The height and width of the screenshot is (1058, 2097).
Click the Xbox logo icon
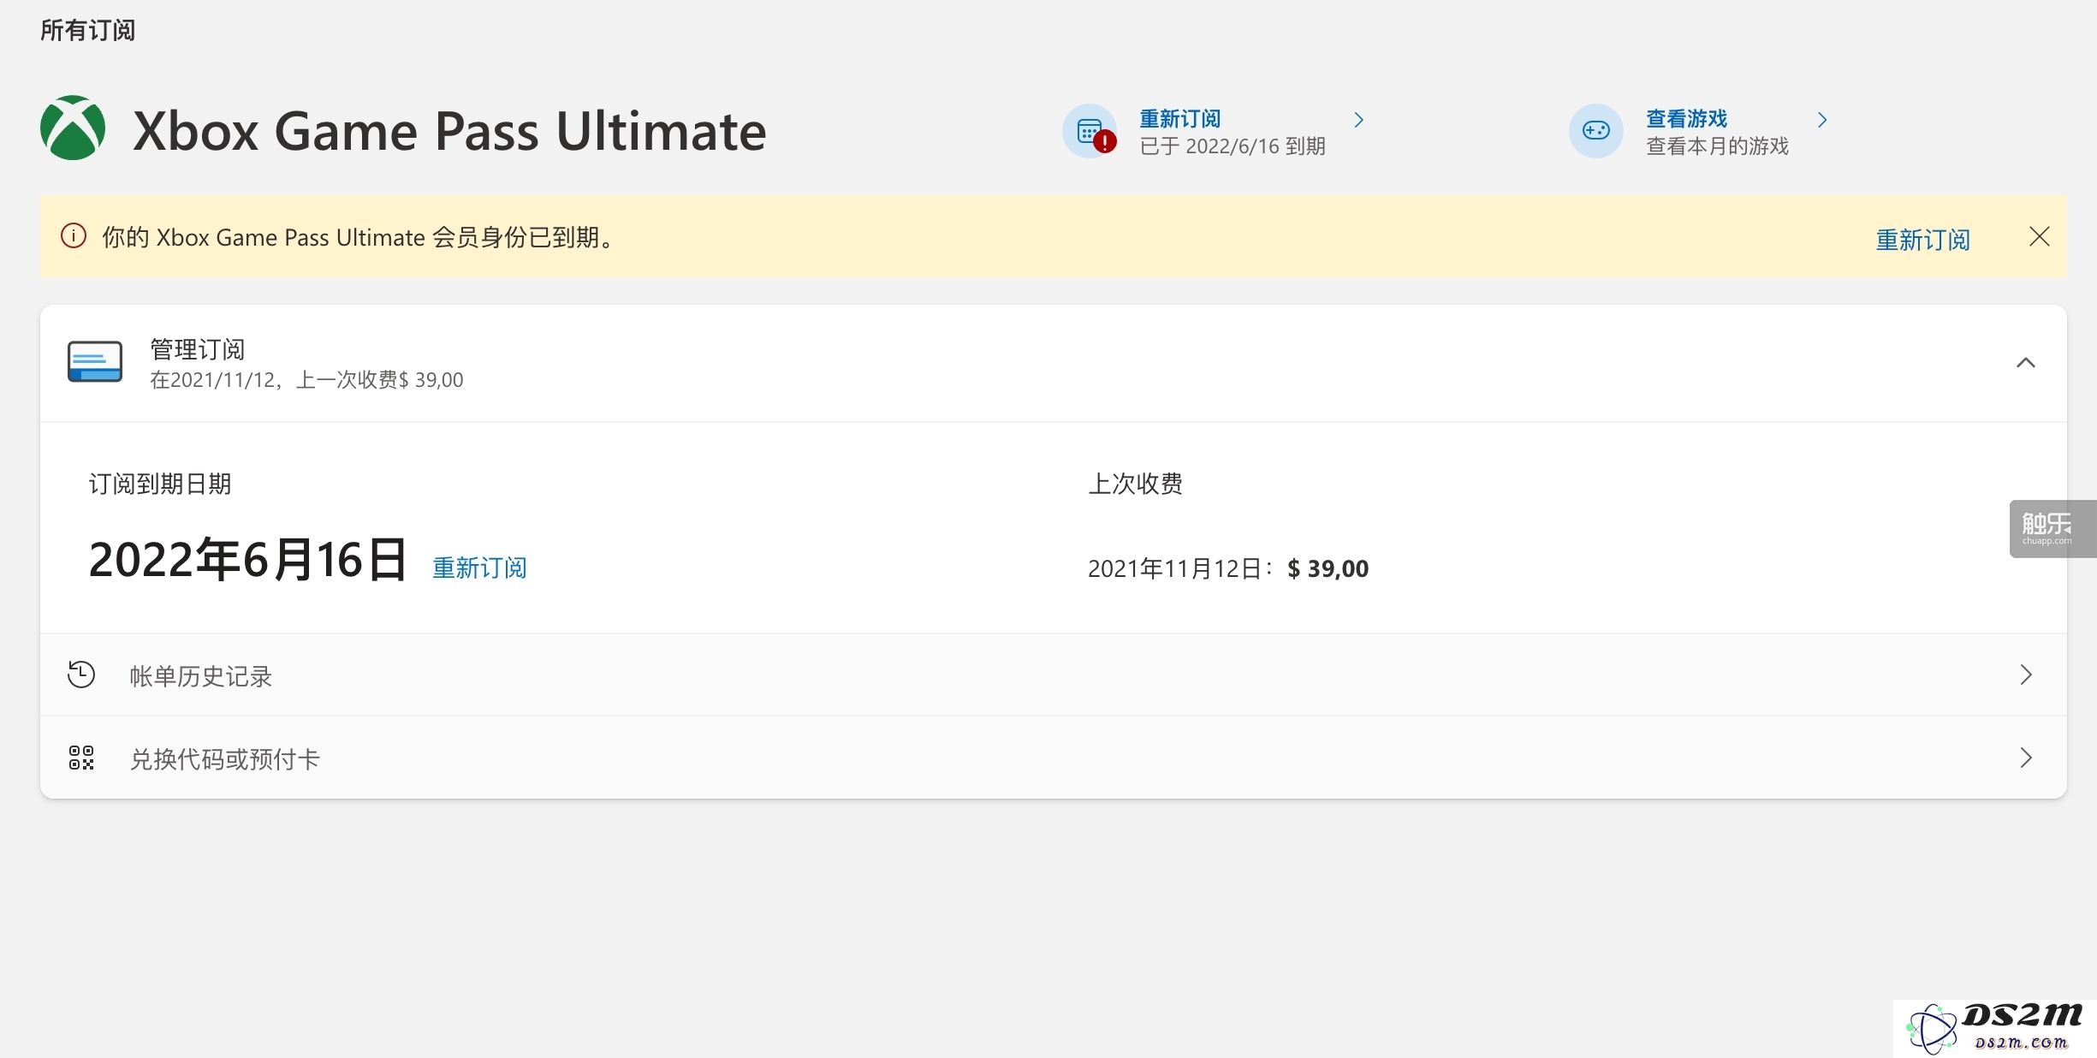73,128
